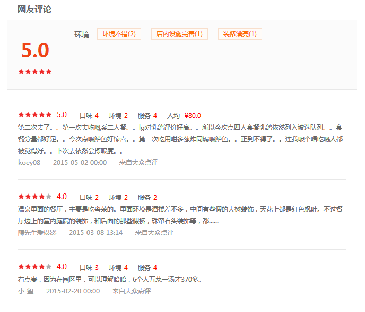This screenshot has height=312, width=365.
Task: Click 口味 2 in 陳先生爱摄影's review
Action: (x=89, y=198)
